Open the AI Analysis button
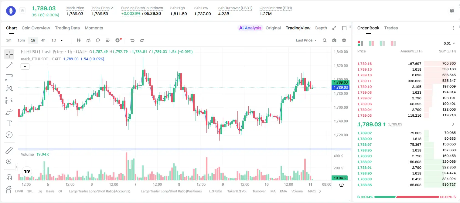 coord(250,28)
